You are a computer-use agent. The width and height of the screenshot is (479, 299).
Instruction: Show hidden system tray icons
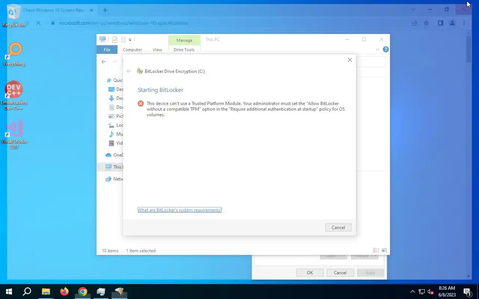(x=413, y=292)
